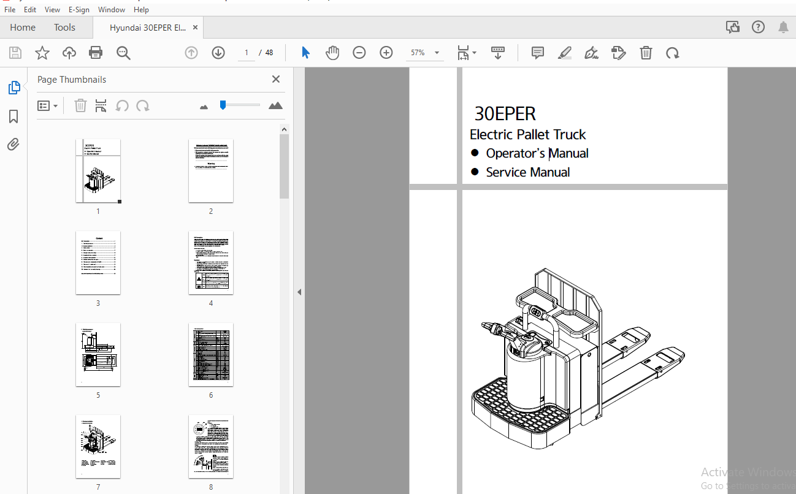This screenshot has width=796, height=494.
Task: Open the Attachments paperclip panel
Action: [13, 145]
